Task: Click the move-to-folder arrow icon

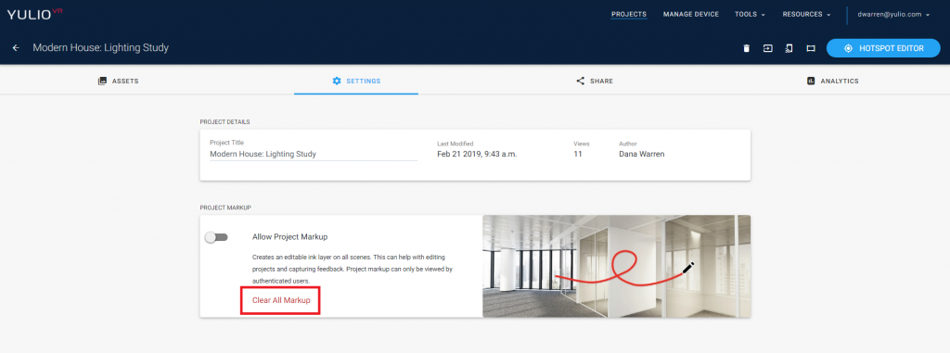Action: (x=767, y=48)
